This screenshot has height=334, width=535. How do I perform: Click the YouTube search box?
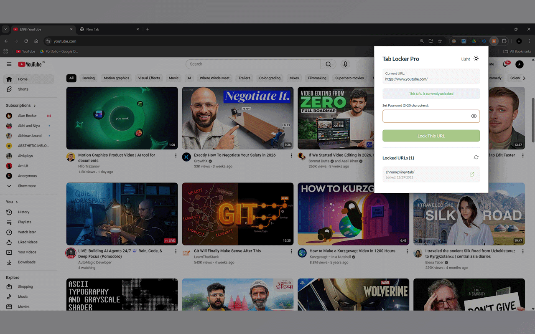(x=253, y=64)
